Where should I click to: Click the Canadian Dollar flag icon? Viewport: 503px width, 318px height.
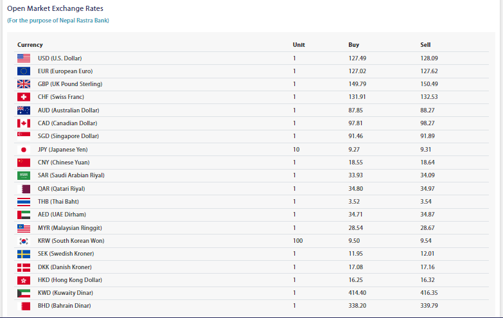point(24,123)
